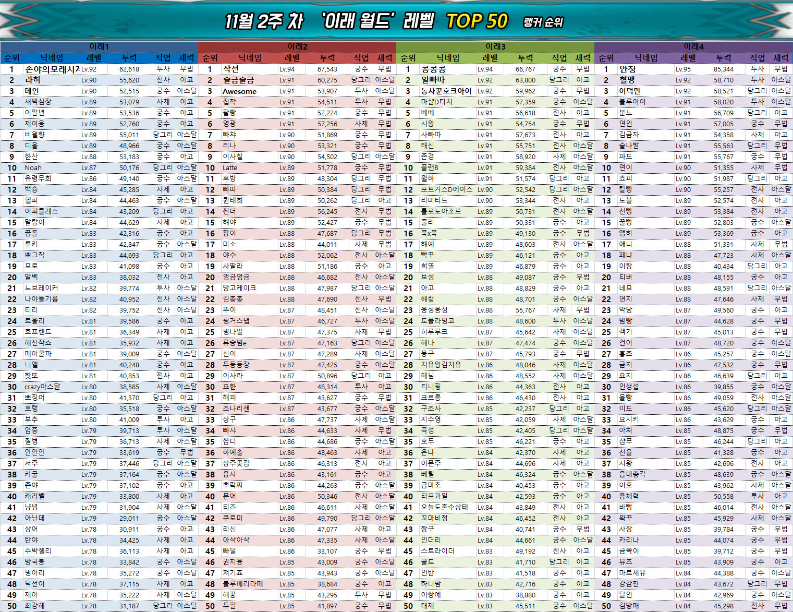
Task: Click the 이래2 server header
Action: pos(297,46)
